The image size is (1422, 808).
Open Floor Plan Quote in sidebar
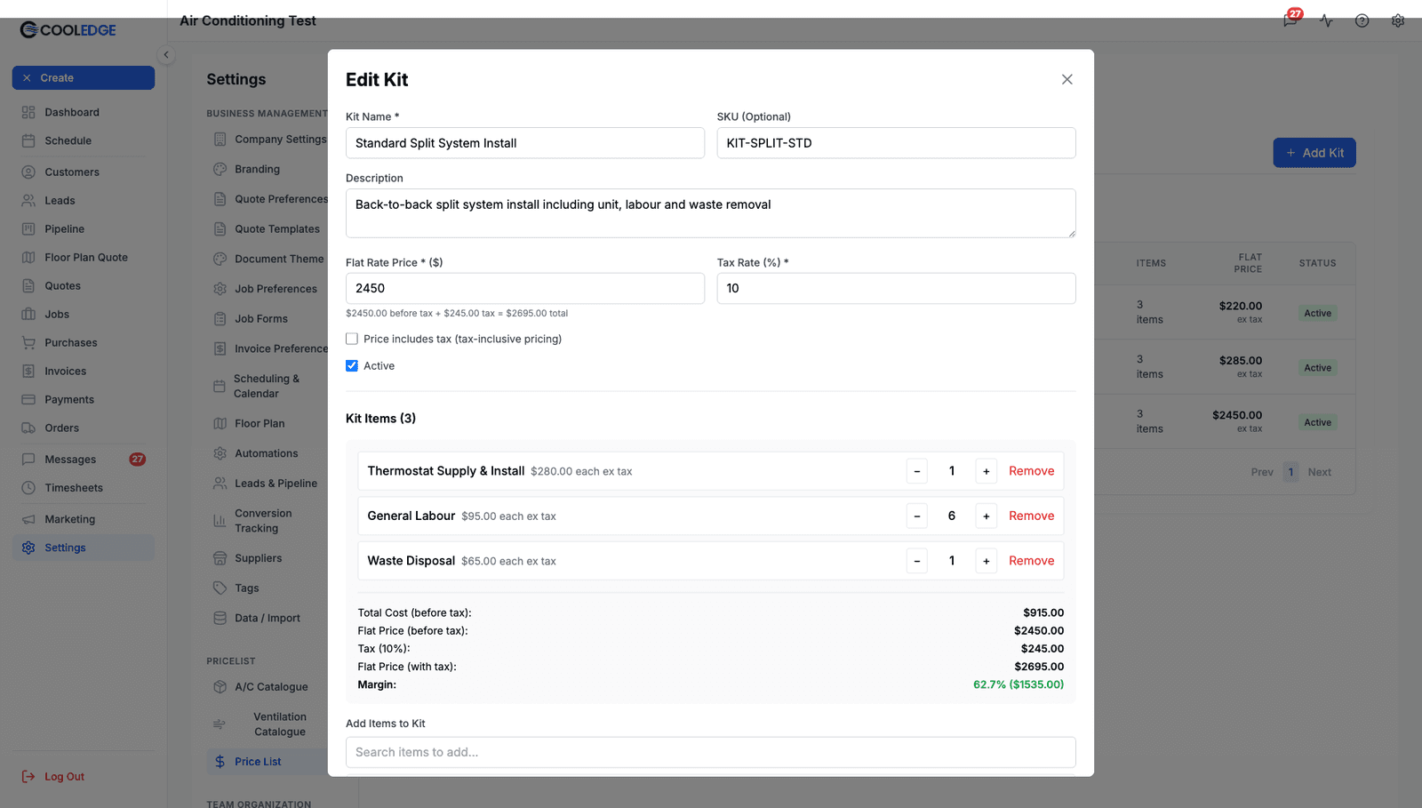[x=84, y=258]
